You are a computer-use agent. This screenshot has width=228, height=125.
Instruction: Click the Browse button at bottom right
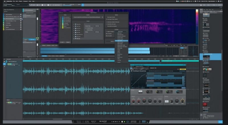pos(220,122)
